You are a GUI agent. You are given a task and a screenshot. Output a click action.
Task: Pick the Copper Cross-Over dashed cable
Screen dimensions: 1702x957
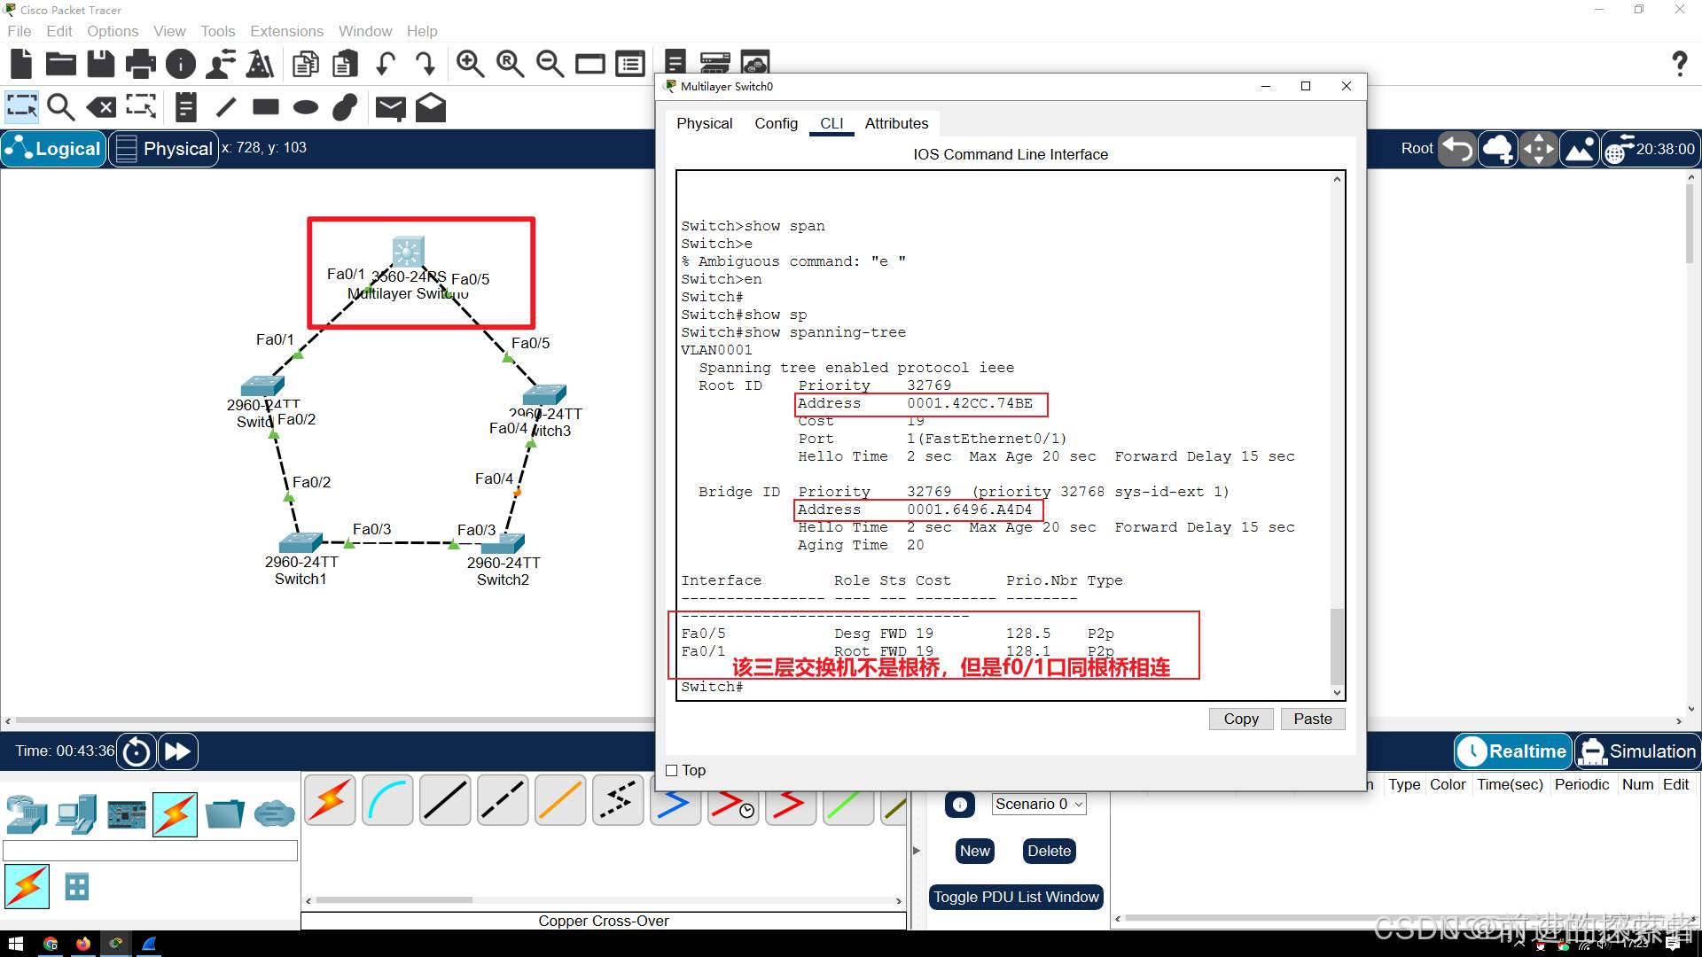tap(503, 800)
